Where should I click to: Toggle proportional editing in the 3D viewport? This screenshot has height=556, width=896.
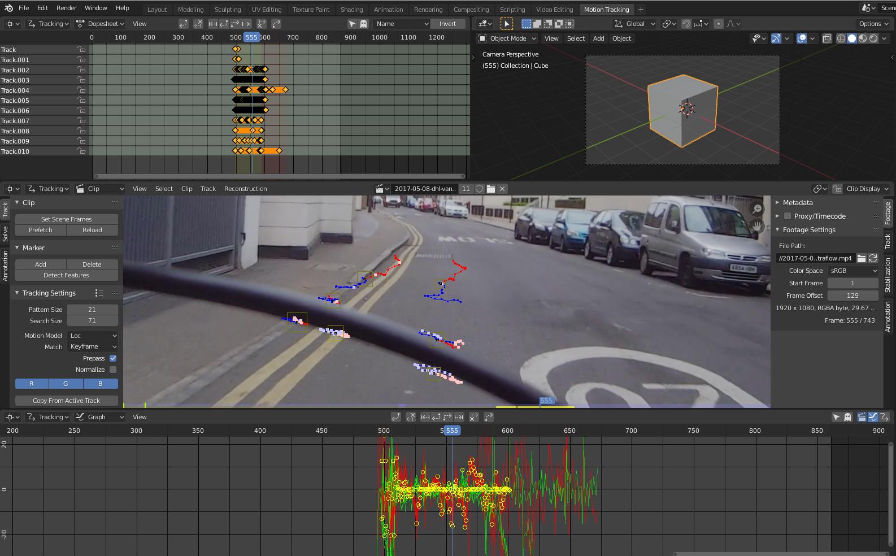click(x=718, y=24)
